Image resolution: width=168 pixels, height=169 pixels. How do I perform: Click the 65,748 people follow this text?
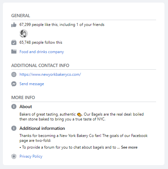tap(41, 42)
